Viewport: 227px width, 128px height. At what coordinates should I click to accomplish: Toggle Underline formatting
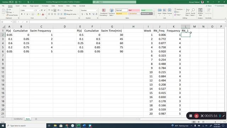[27, 14]
